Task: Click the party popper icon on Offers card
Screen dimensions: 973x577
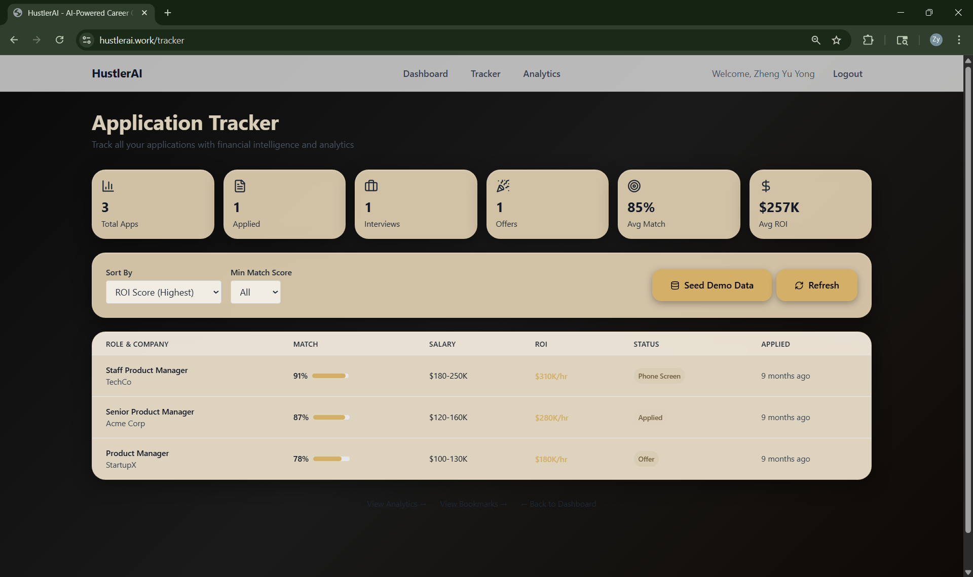Action: pos(503,186)
